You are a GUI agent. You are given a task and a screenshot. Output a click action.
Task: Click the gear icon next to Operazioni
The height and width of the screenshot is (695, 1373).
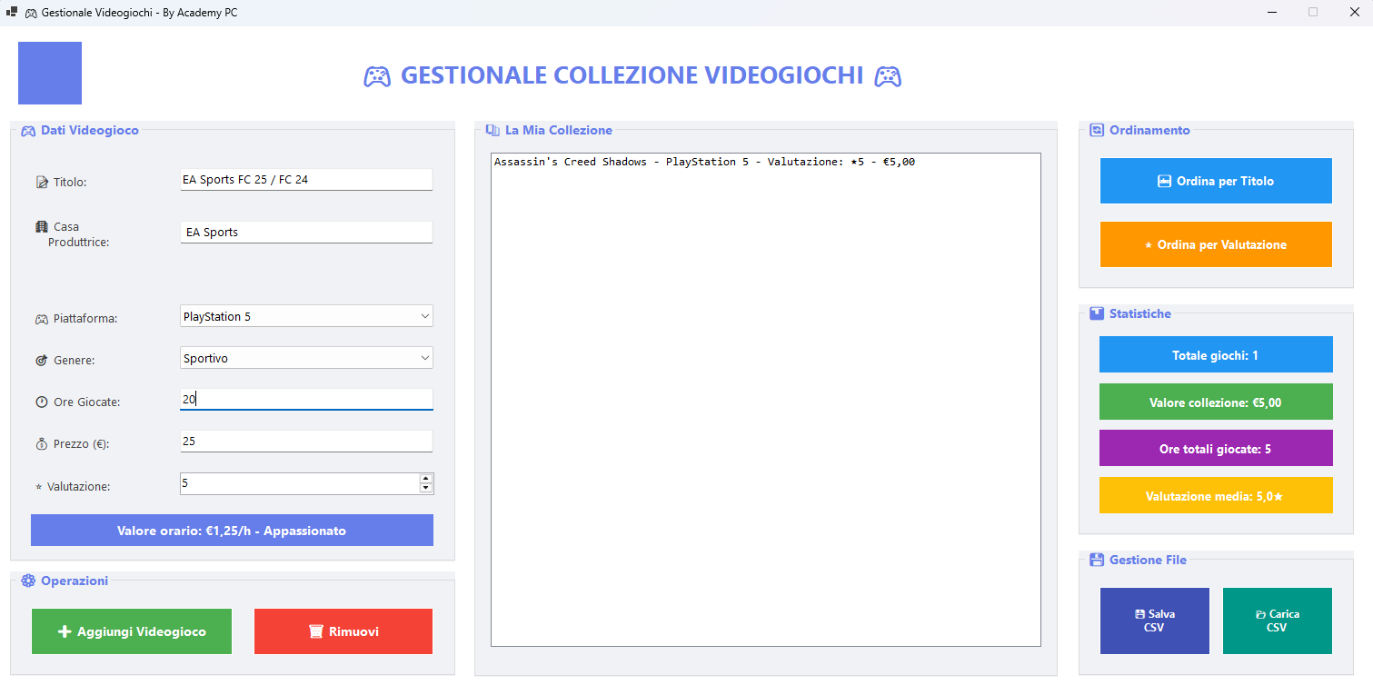coord(28,581)
